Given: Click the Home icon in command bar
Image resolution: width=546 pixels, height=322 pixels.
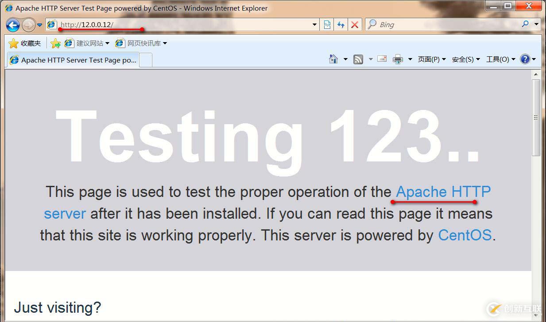Looking at the screenshot, I should click(x=333, y=59).
